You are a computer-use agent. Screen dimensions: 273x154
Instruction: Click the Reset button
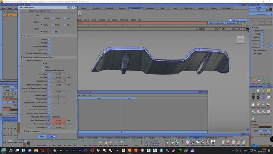42,137
